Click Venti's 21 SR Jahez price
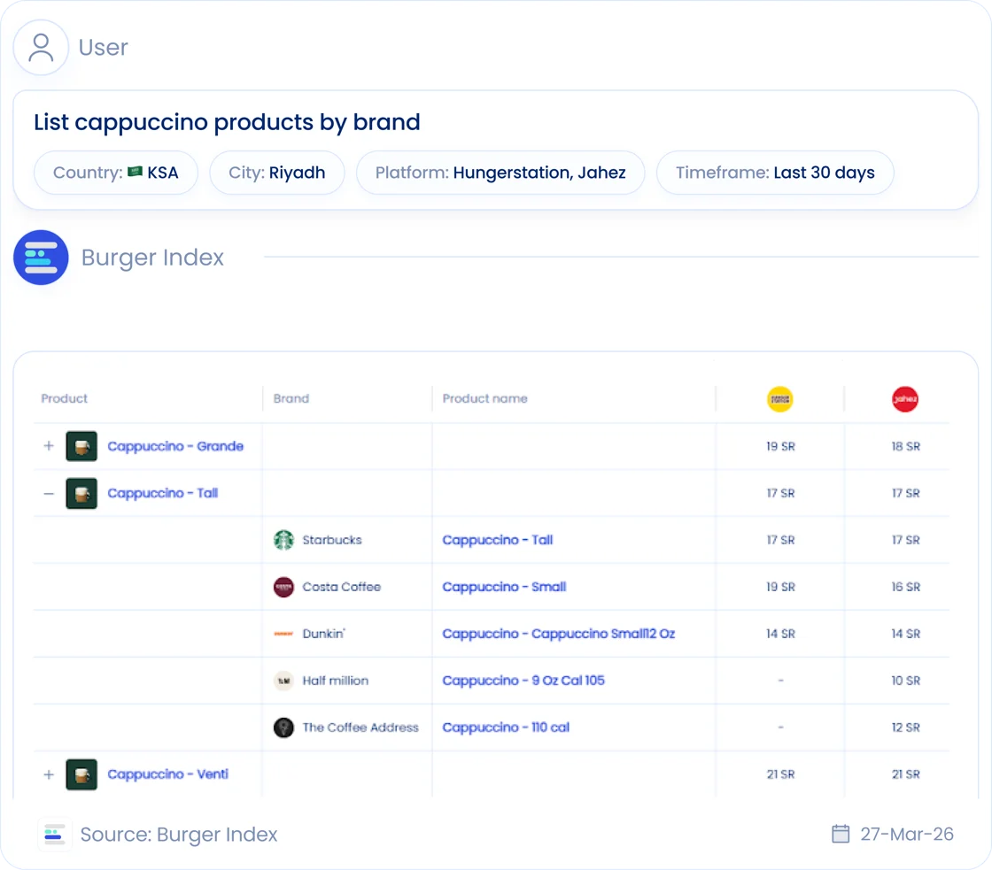 coord(905,774)
